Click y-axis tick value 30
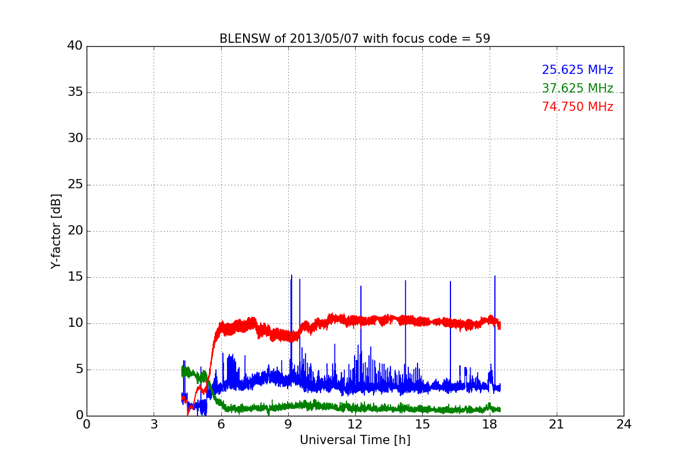Screen dimensions: 693x462 click(x=75, y=139)
